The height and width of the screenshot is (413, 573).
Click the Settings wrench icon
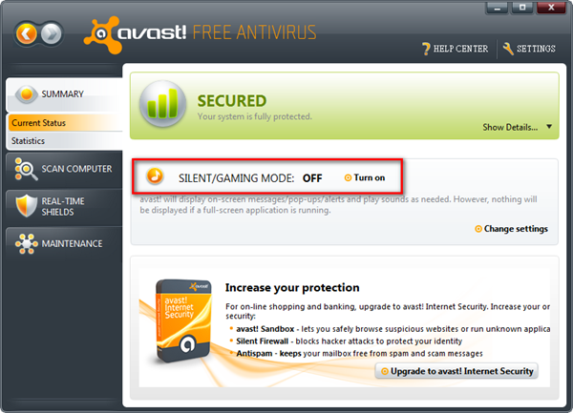[x=508, y=49]
